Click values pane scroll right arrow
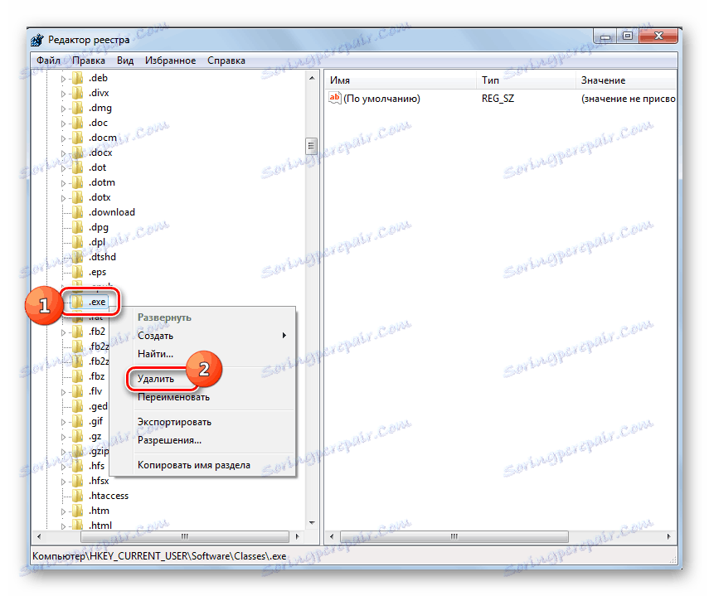 668,536
